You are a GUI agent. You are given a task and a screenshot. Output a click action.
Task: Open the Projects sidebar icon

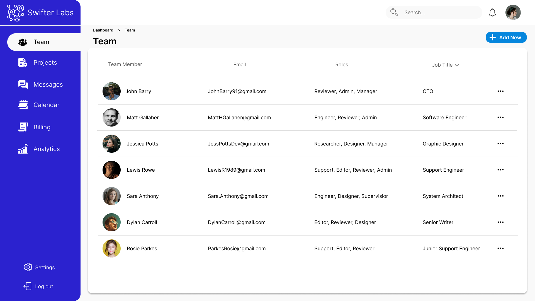tap(23, 62)
